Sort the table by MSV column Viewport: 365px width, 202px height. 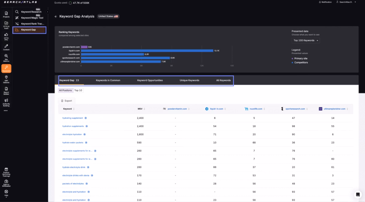click(141, 109)
